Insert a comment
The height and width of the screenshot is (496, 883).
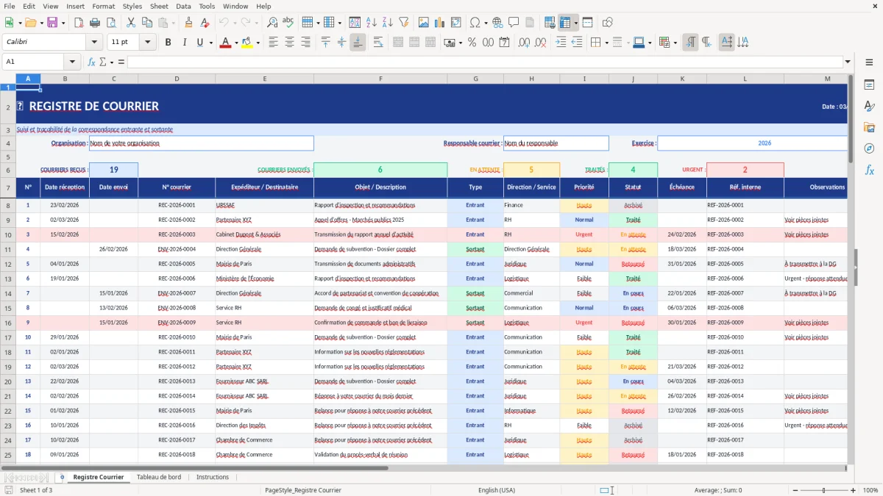(514, 22)
